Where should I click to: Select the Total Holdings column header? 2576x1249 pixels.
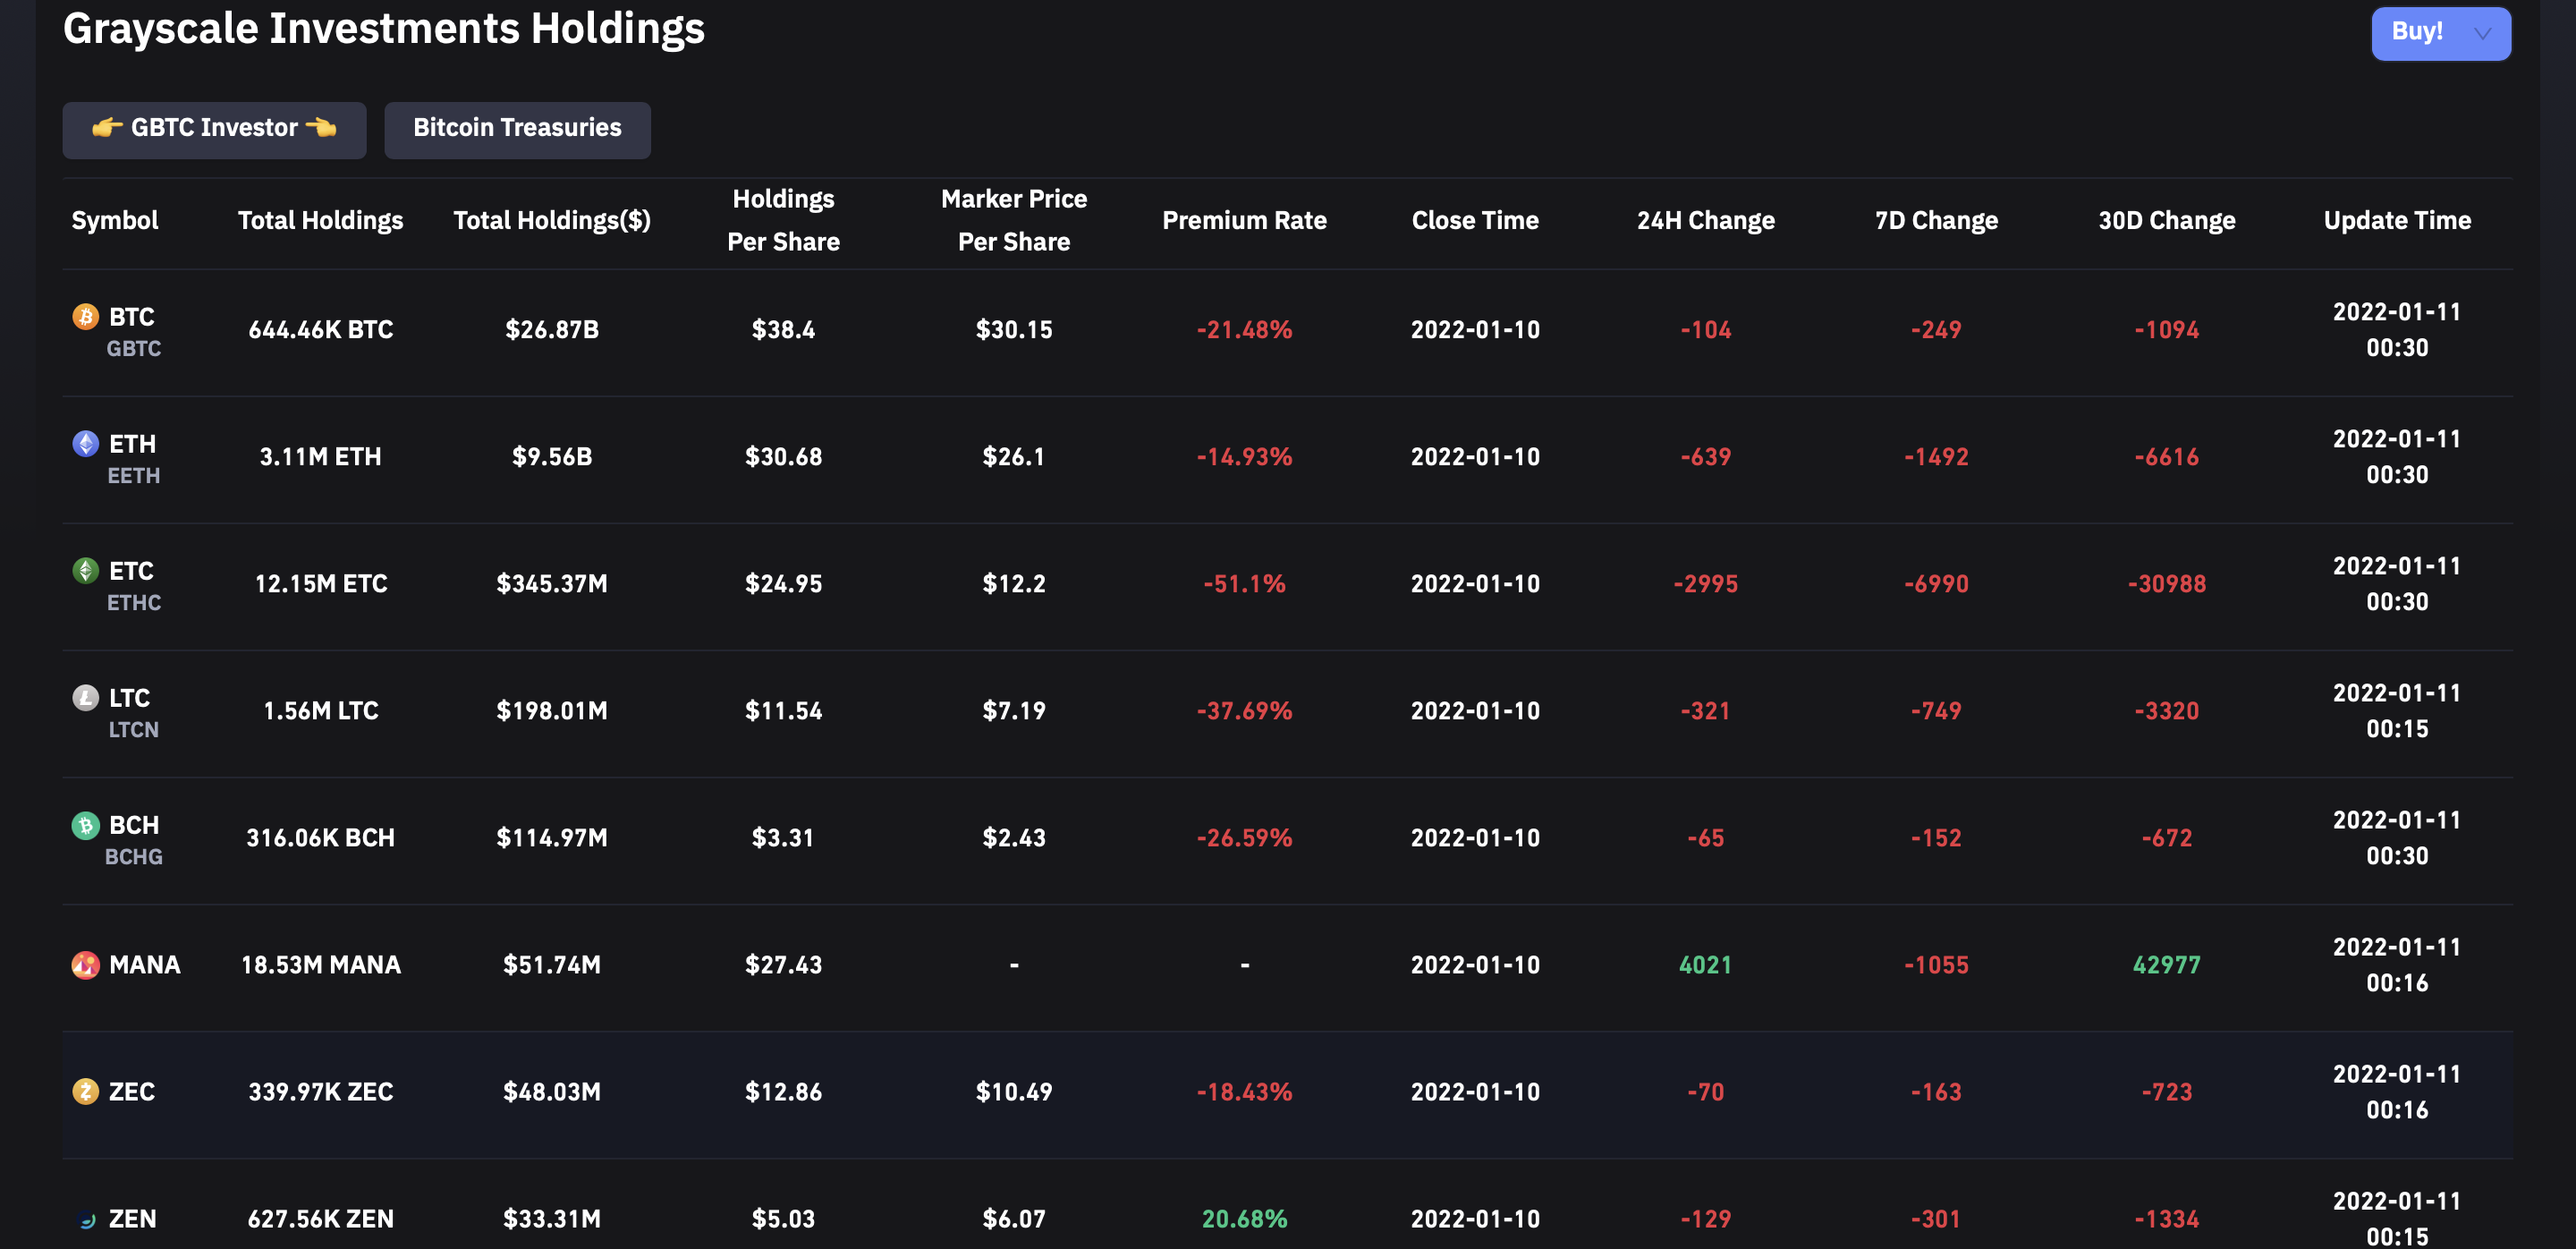(x=320, y=220)
